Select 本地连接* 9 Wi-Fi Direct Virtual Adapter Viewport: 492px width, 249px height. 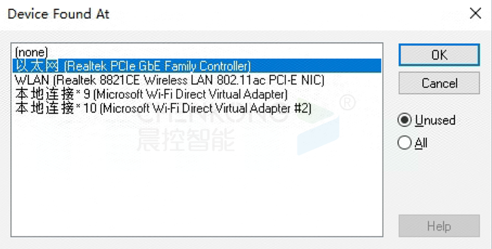[197, 94]
